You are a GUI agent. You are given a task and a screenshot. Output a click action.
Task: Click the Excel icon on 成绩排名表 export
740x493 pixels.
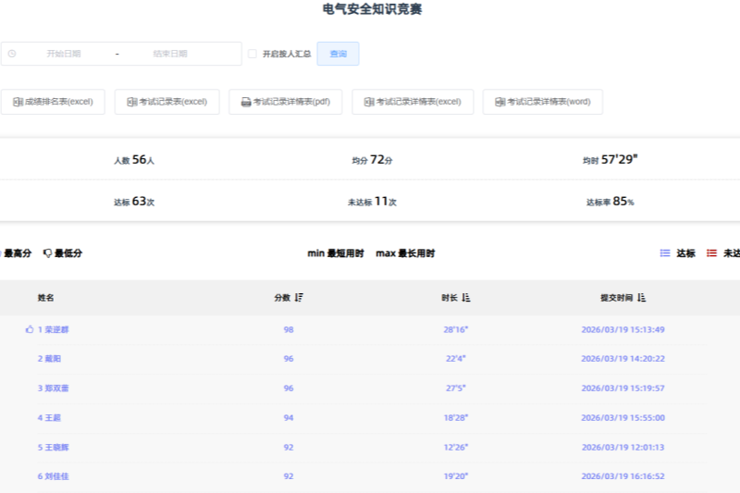[18, 102]
